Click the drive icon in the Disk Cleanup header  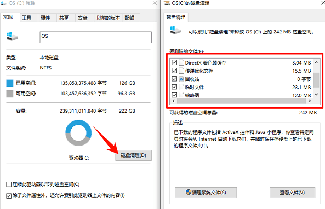(175, 31)
